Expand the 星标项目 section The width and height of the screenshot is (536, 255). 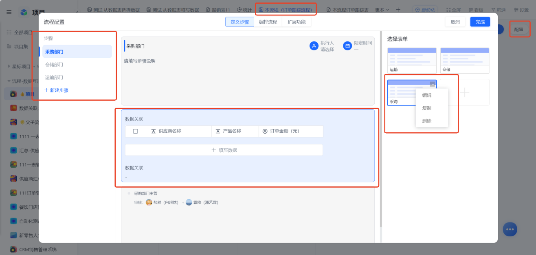(x=9, y=66)
